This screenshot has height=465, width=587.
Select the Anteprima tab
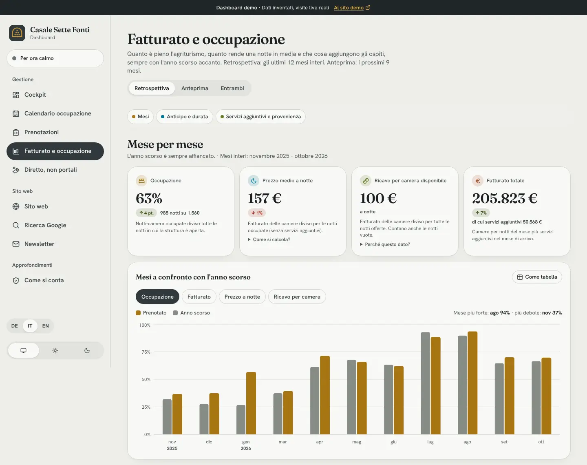coord(195,89)
